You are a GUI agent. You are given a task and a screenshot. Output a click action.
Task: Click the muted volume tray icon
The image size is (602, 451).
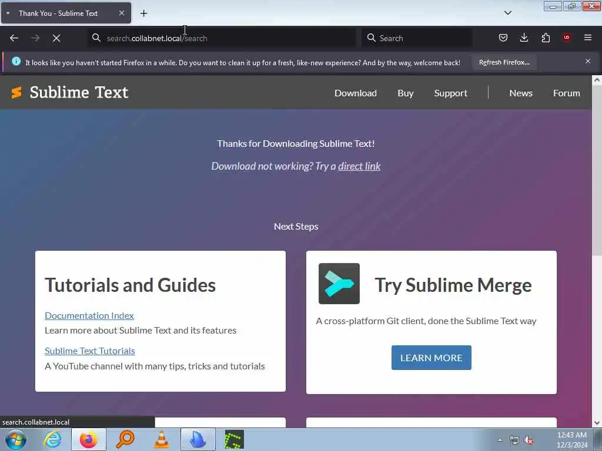[x=529, y=440]
